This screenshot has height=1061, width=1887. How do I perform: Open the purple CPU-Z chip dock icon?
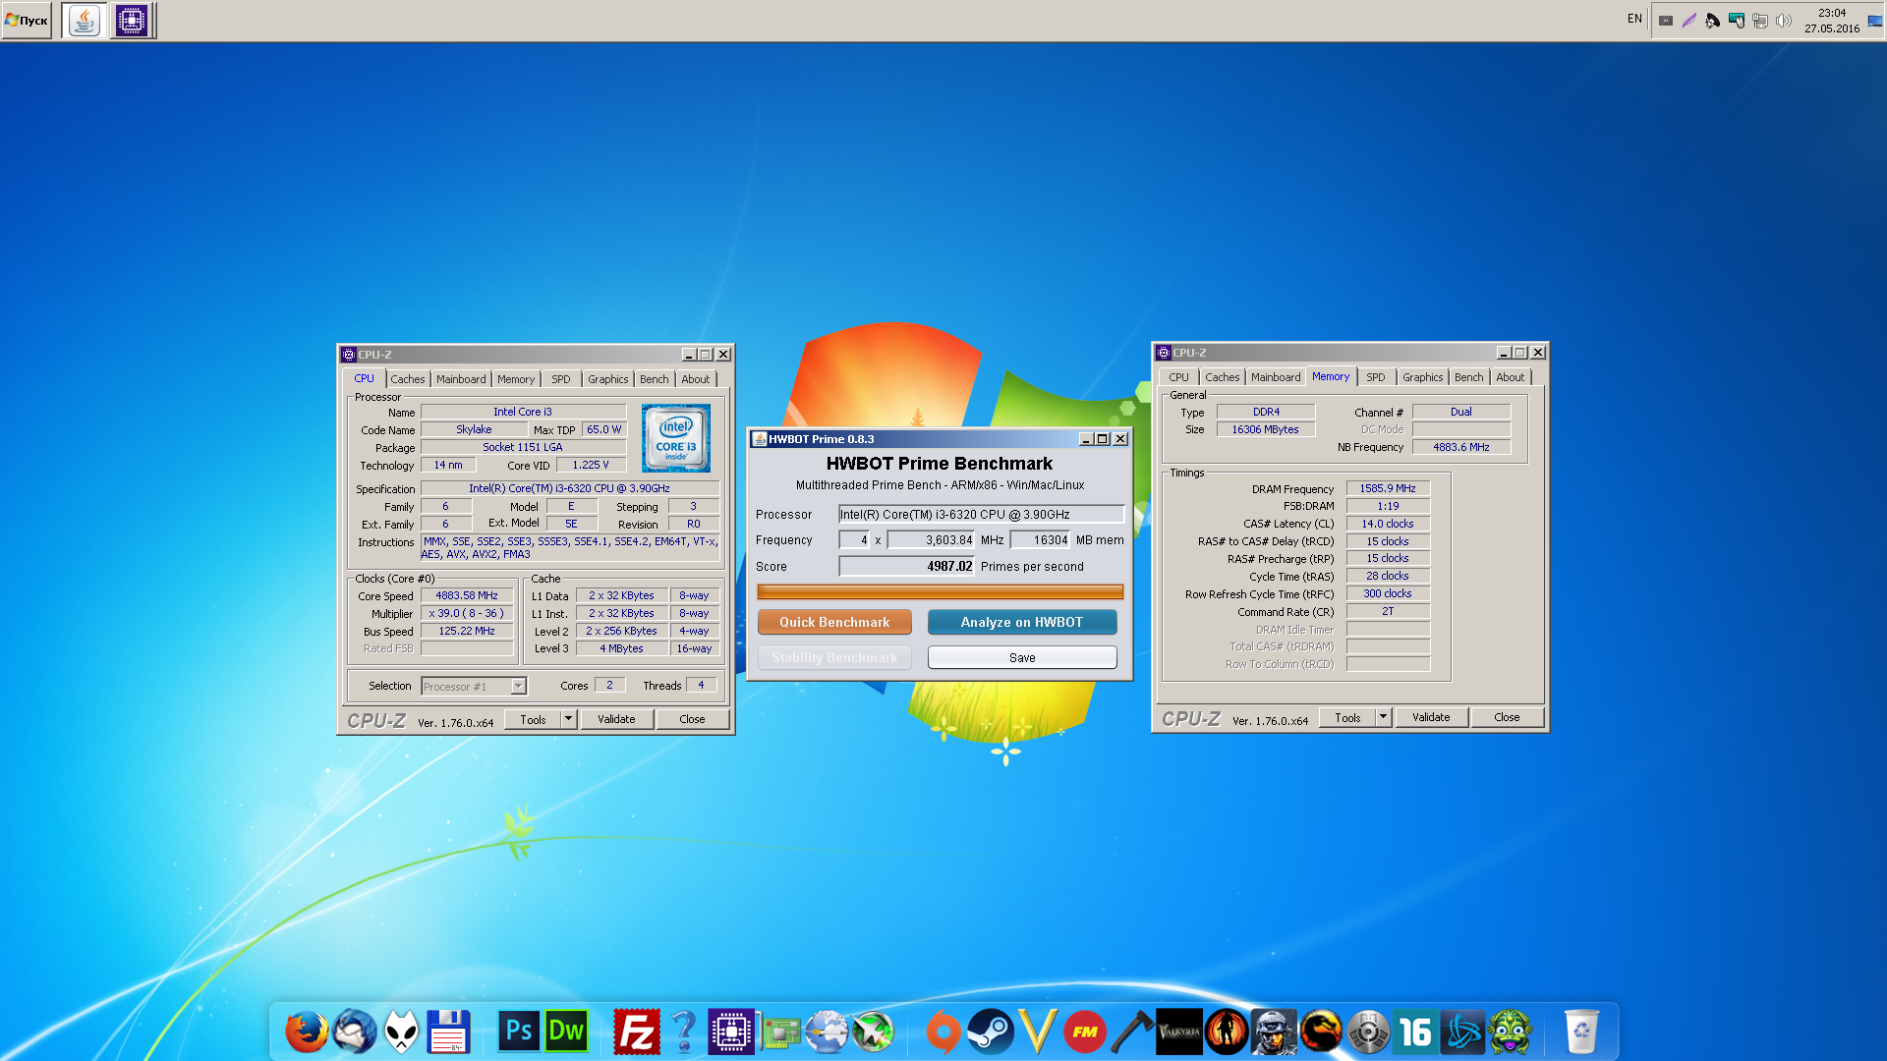[731, 1033]
